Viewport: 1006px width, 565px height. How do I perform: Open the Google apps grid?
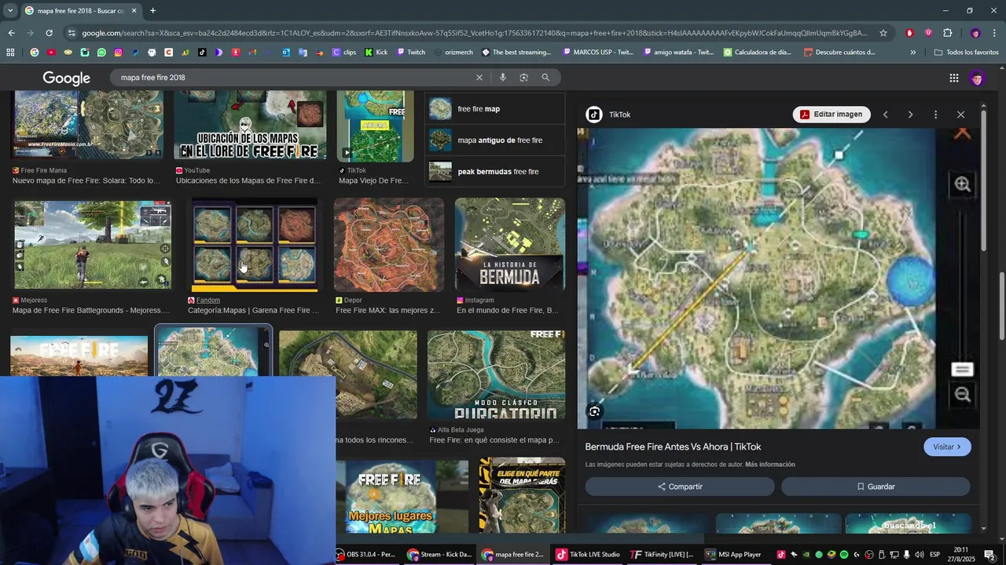pos(953,78)
